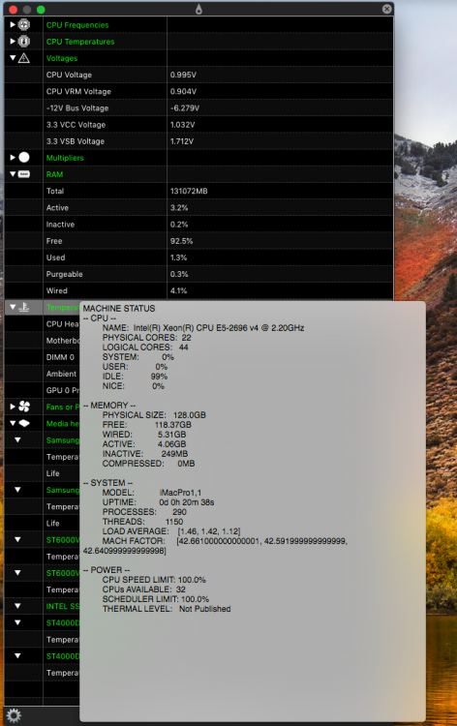Select the CPU Temperatures heading

pos(80,42)
